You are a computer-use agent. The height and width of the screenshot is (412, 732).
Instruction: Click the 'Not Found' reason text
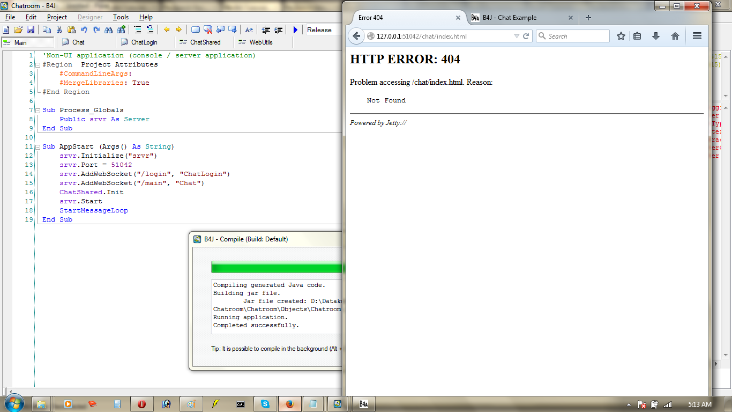click(386, 100)
